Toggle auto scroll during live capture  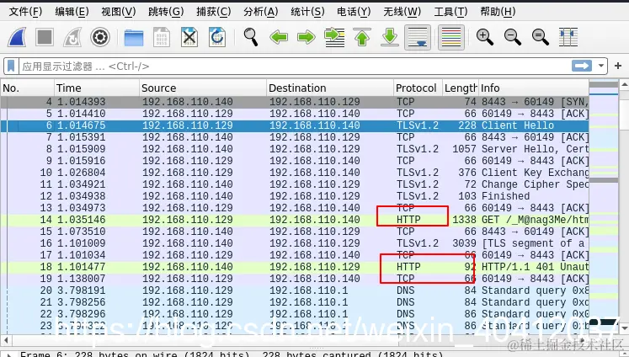[x=417, y=37]
